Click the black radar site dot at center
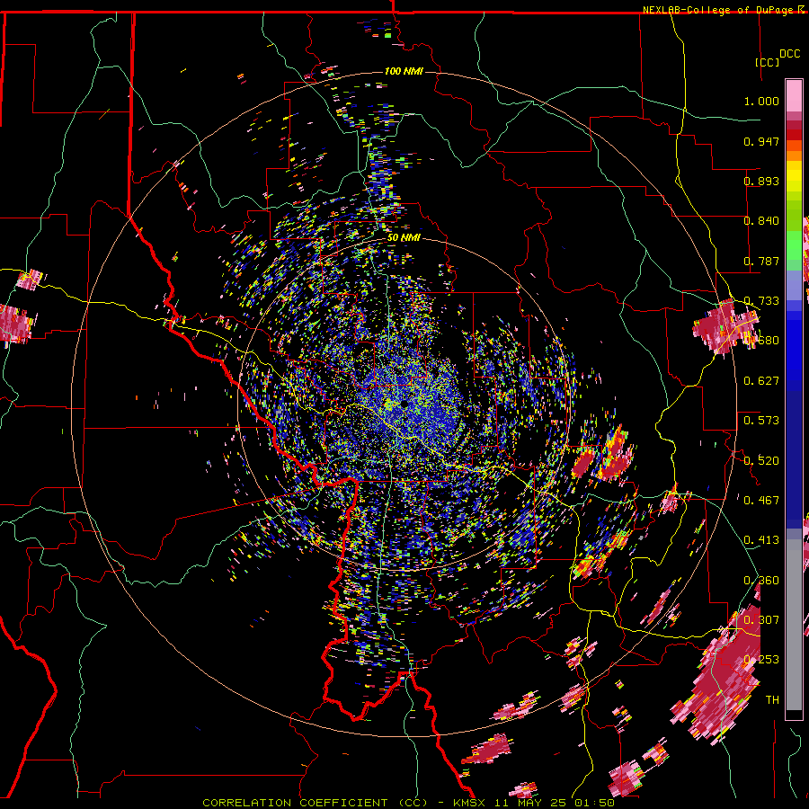Viewport: 809px width, 809px height. 404,404
